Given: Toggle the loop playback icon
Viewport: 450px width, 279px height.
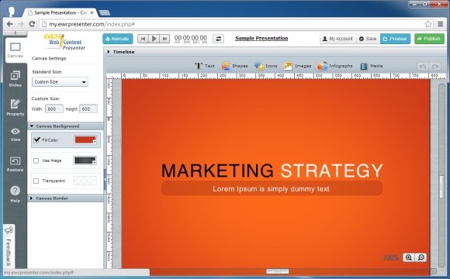Looking at the screenshot, I should 218,39.
